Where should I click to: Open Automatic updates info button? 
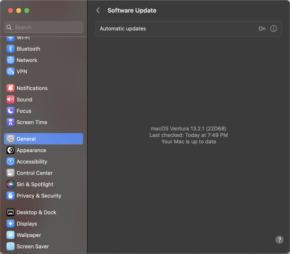click(x=273, y=29)
